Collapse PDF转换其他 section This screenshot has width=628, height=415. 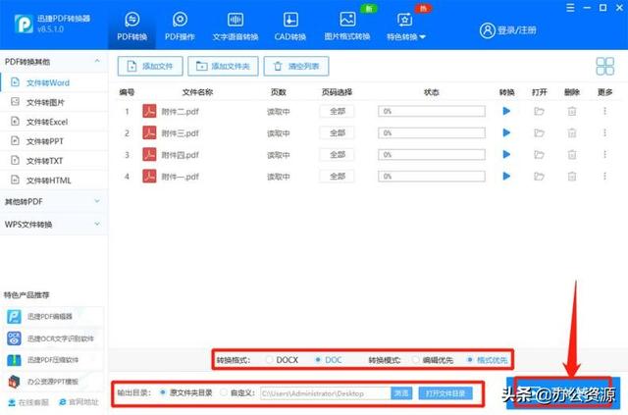coord(97,61)
